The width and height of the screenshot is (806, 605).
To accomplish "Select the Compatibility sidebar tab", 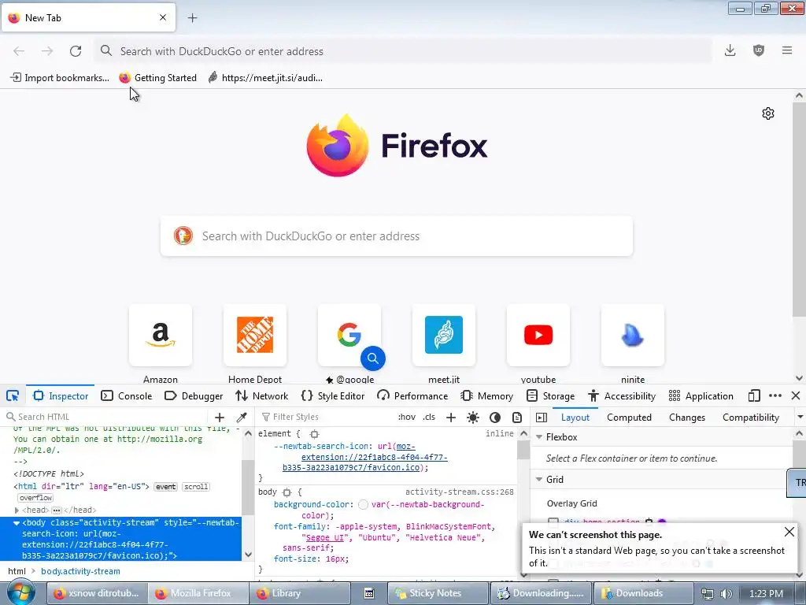I will (750, 418).
